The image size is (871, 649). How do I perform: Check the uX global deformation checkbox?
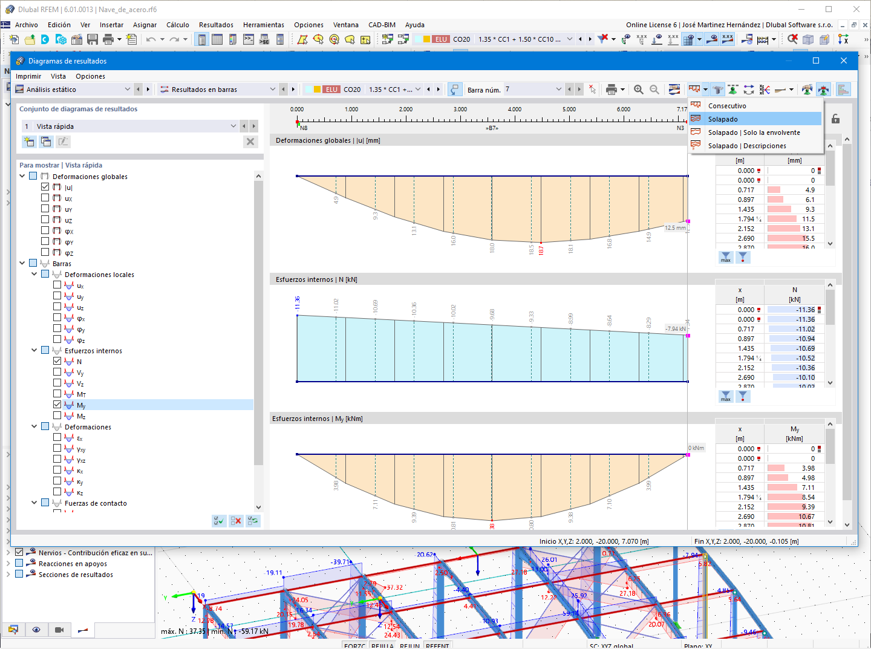[45, 198]
